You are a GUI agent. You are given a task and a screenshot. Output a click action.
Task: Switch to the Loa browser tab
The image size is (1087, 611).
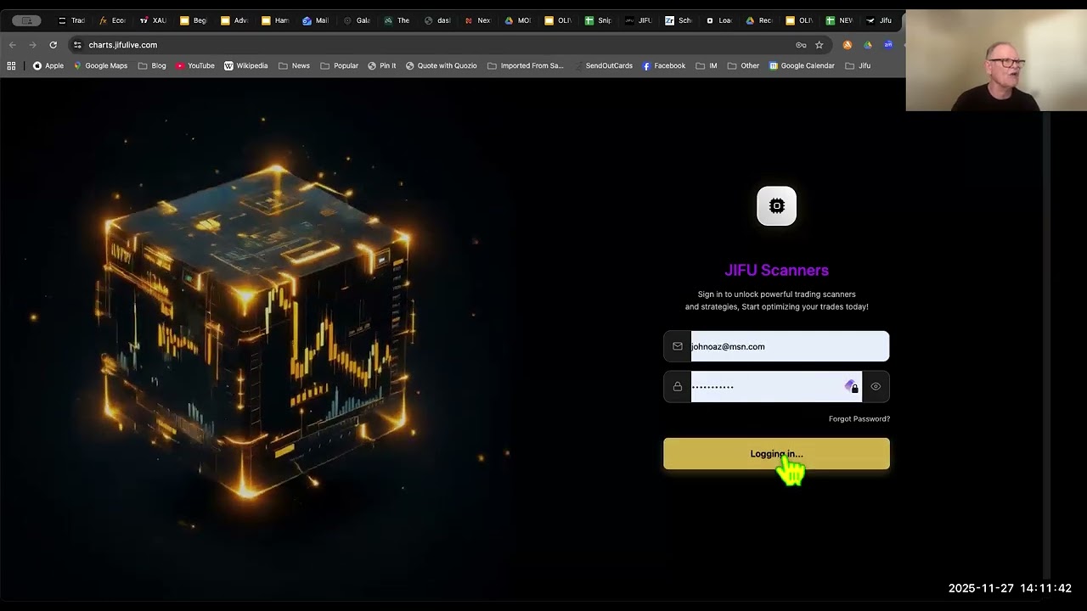719,20
